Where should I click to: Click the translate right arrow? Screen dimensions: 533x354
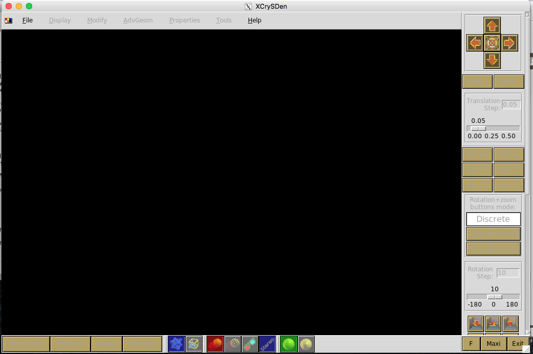(509, 43)
